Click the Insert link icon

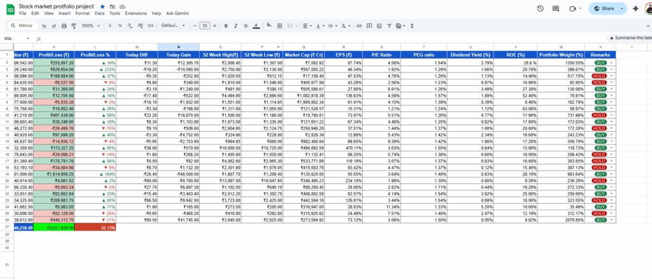click(359, 25)
